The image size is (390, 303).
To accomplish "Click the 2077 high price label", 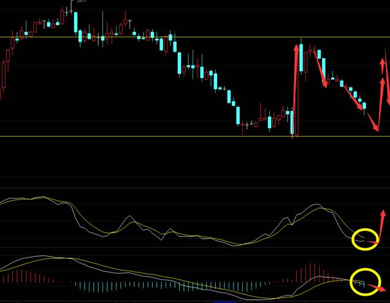I will 82,1.
